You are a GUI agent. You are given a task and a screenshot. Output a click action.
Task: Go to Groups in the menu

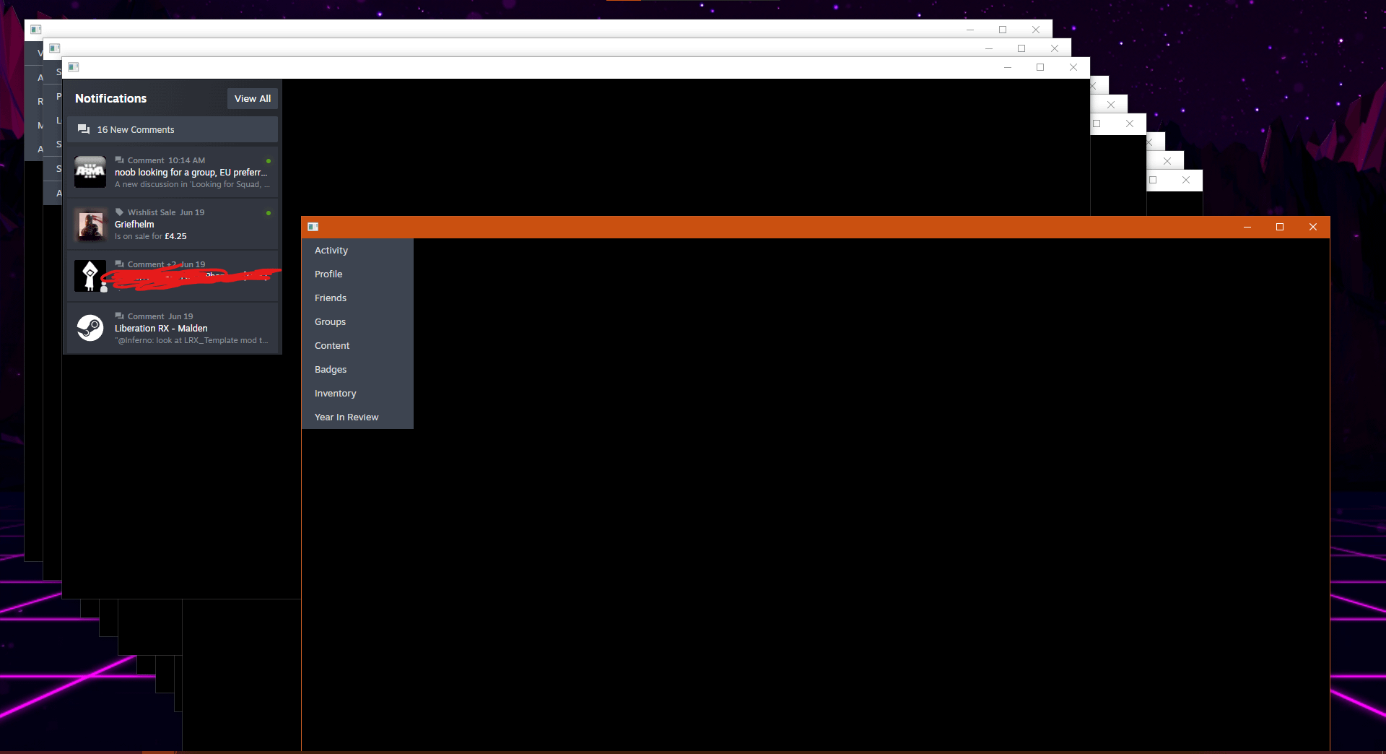330,322
